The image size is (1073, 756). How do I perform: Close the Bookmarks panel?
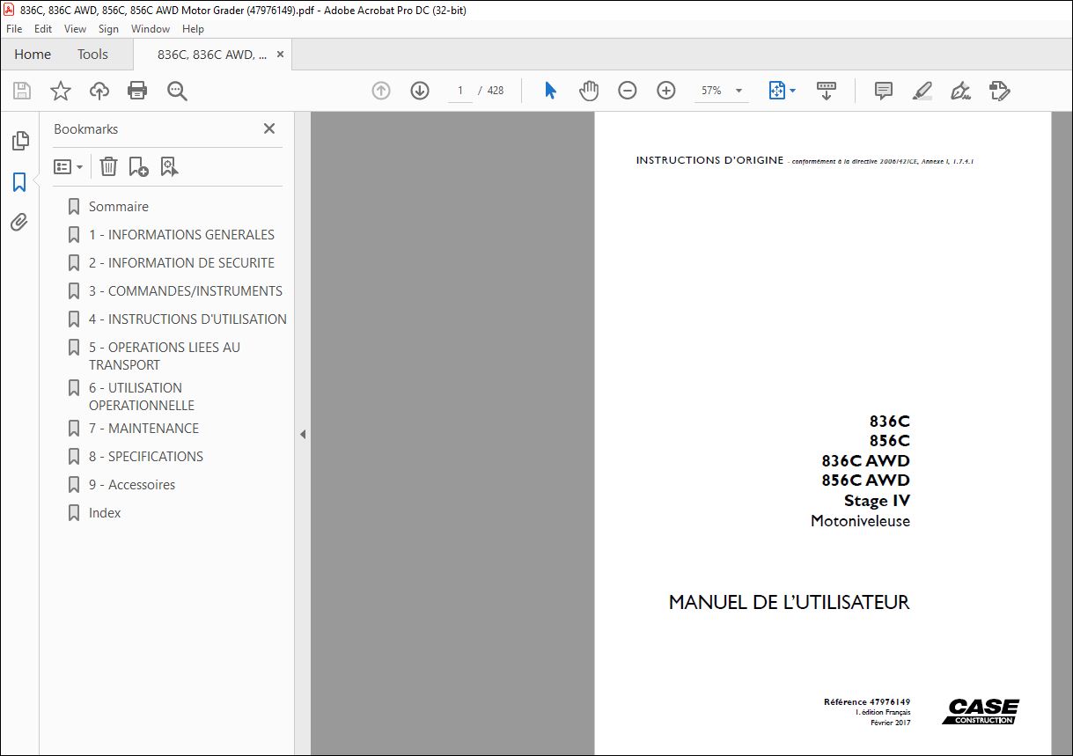tap(269, 128)
